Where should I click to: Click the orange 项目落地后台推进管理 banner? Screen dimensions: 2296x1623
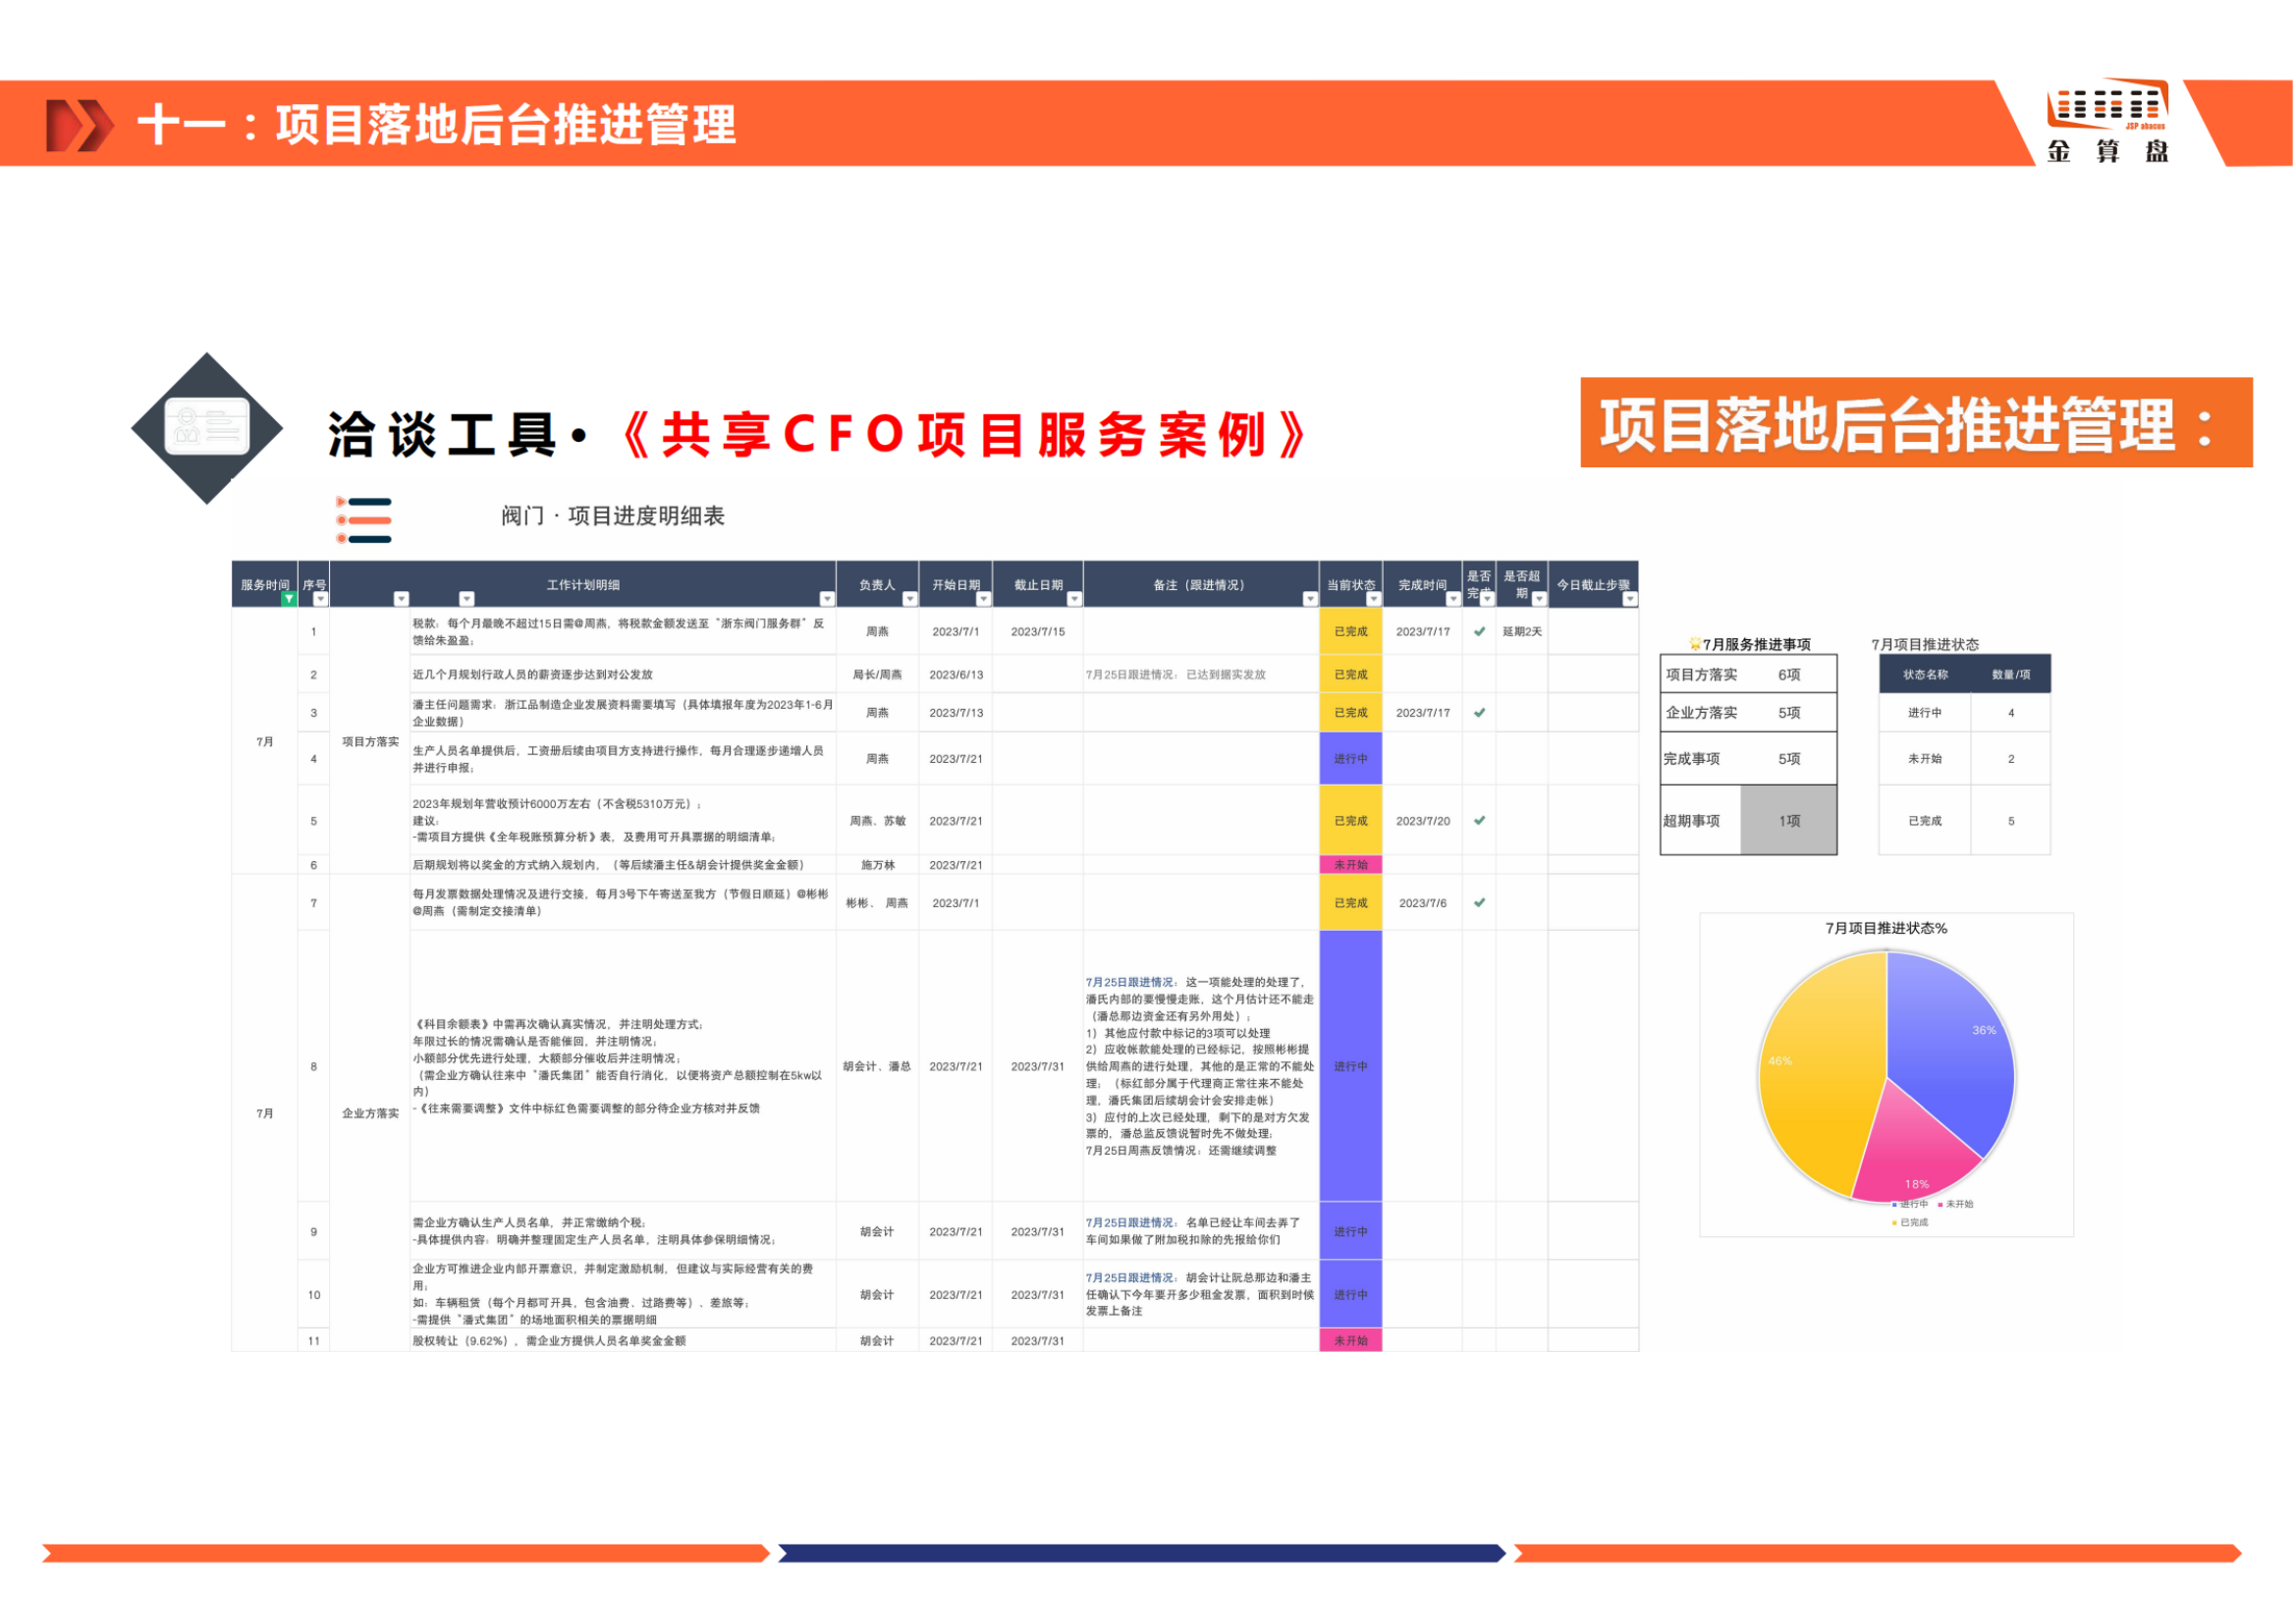click(1915, 423)
